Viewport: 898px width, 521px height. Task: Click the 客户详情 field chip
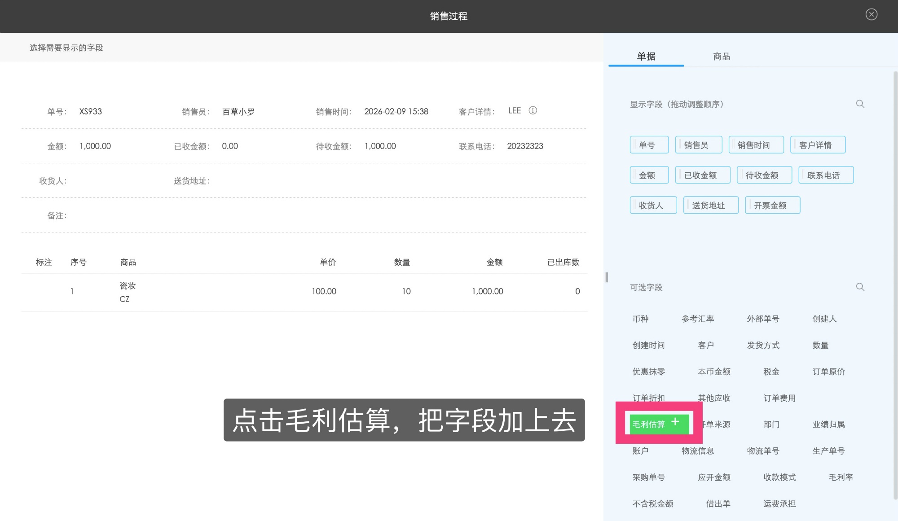pos(818,144)
